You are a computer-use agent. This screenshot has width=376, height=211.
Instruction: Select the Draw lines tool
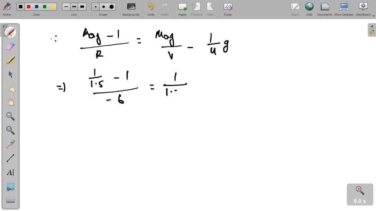(x=10, y=158)
